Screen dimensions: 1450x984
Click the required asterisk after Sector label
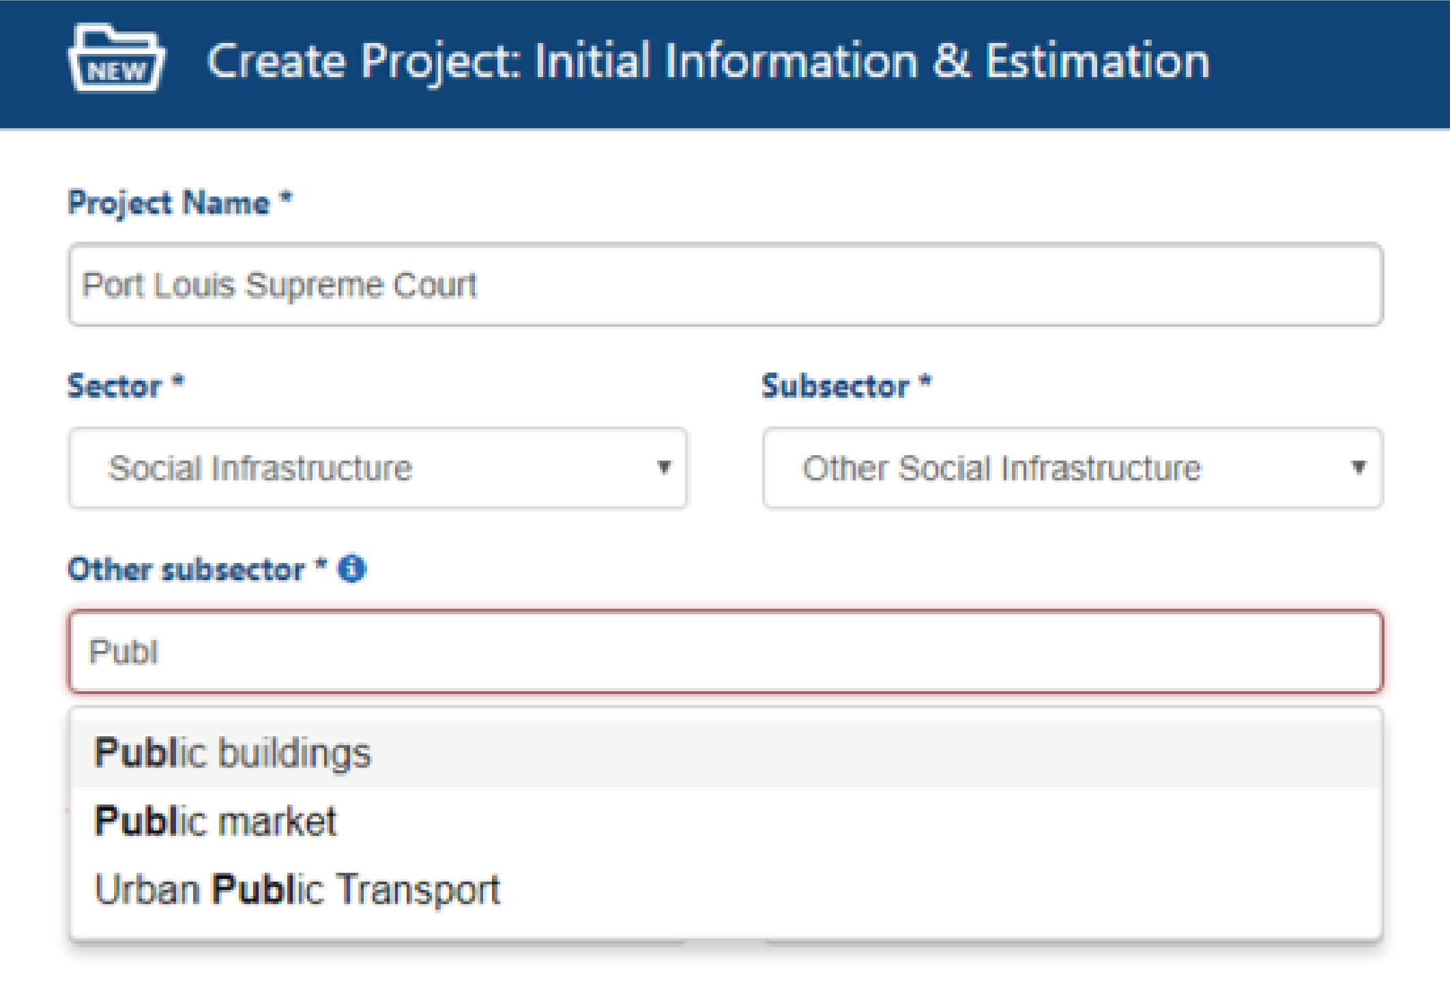pos(177,381)
